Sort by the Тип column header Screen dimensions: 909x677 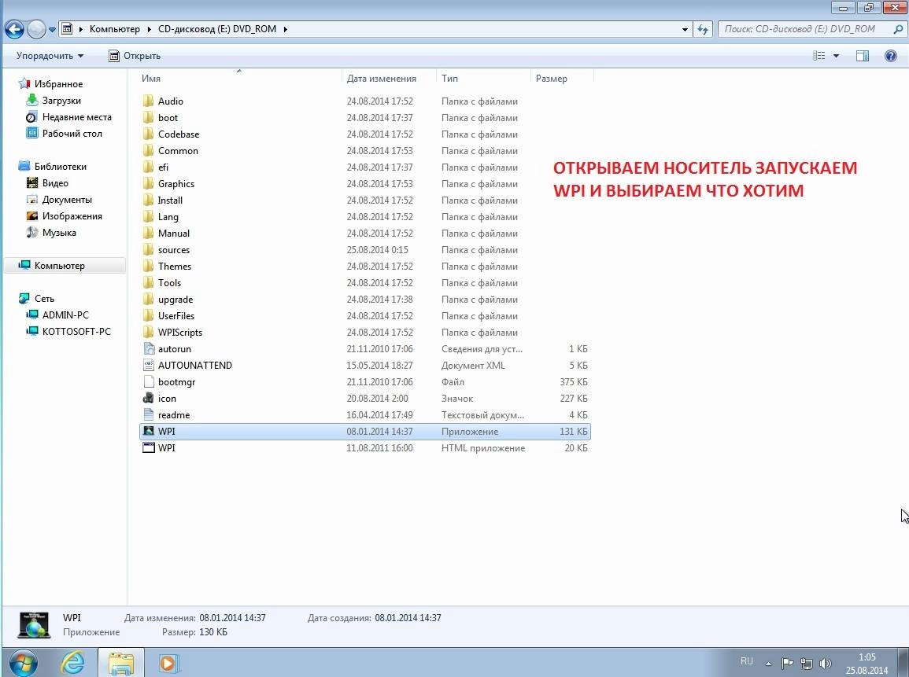click(483, 78)
